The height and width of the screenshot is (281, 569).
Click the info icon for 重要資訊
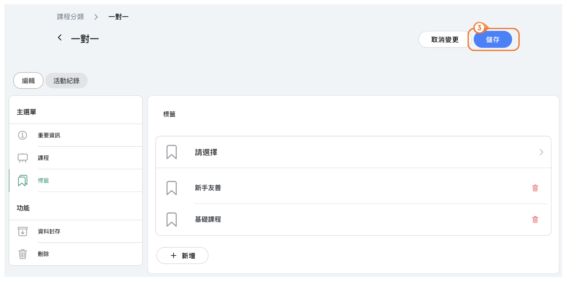pos(22,135)
